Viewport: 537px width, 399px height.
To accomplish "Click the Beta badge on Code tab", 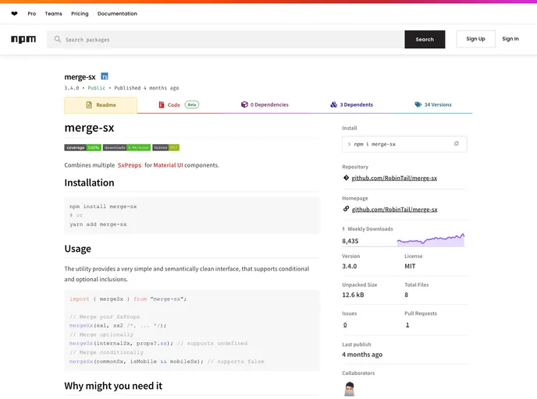I will click(x=192, y=104).
